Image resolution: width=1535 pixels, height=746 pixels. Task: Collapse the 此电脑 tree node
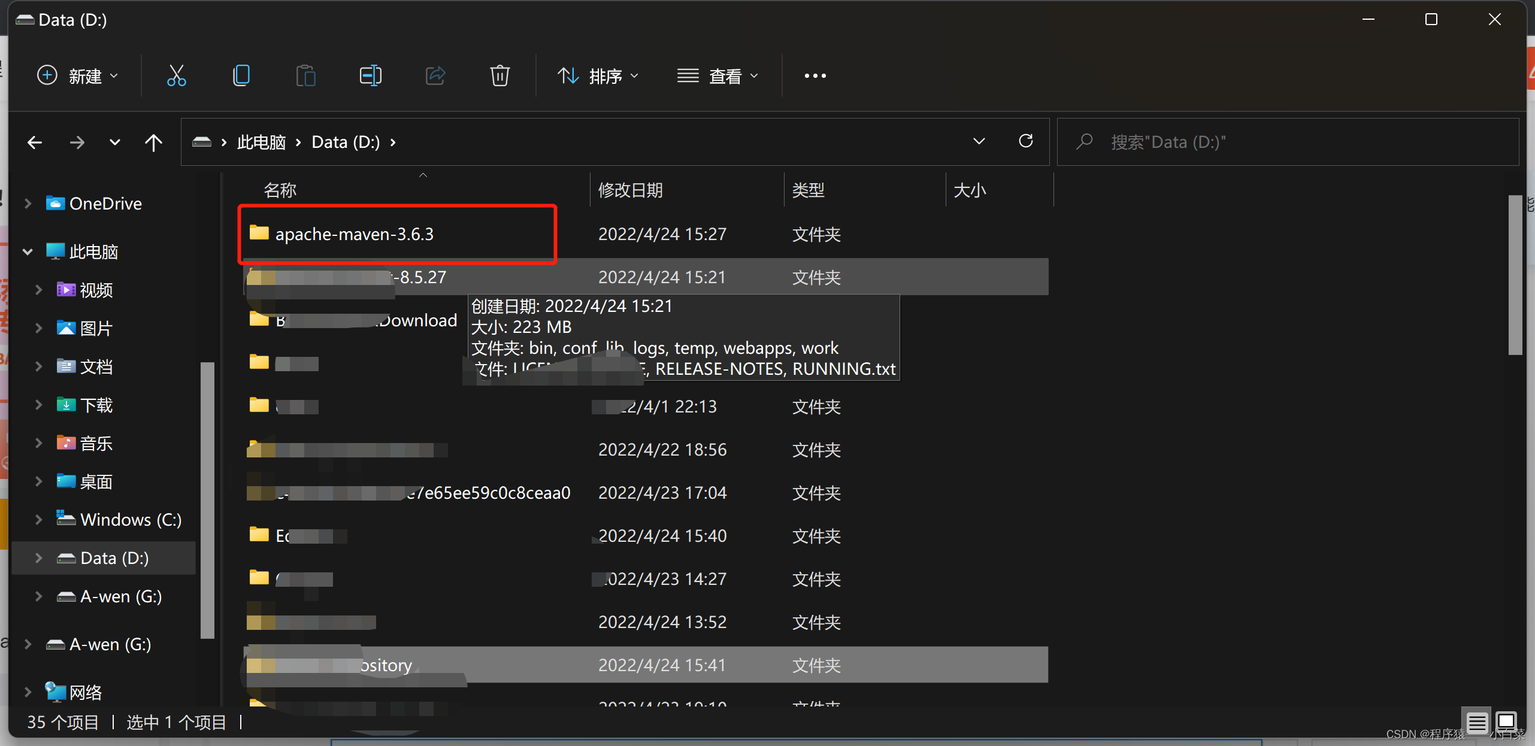(28, 251)
